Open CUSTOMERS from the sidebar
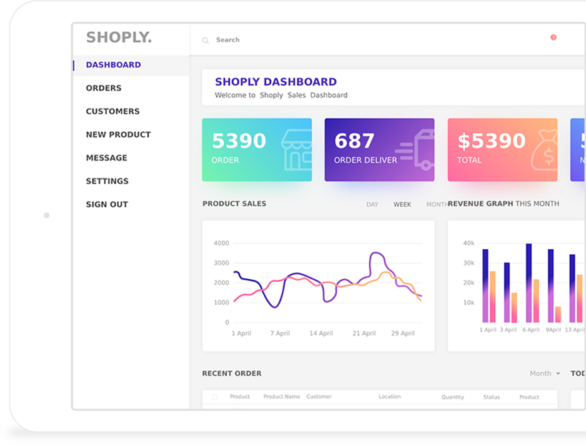The height and width of the screenshot is (446, 586). click(x=112, y=111)
